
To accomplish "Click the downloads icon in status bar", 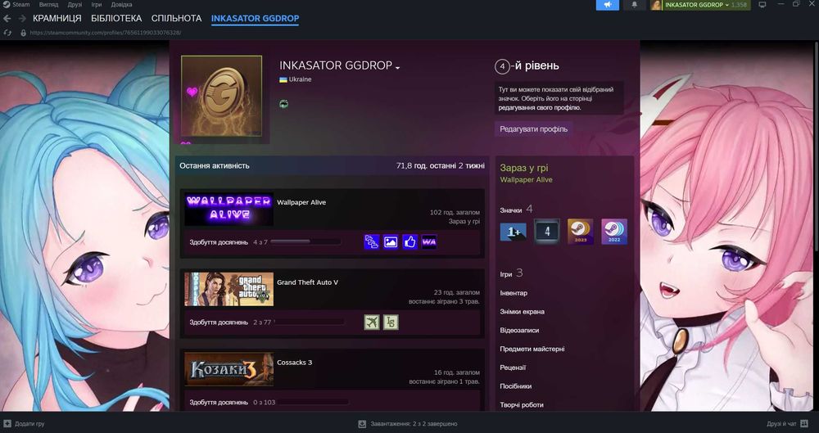I will click(363, 424).
